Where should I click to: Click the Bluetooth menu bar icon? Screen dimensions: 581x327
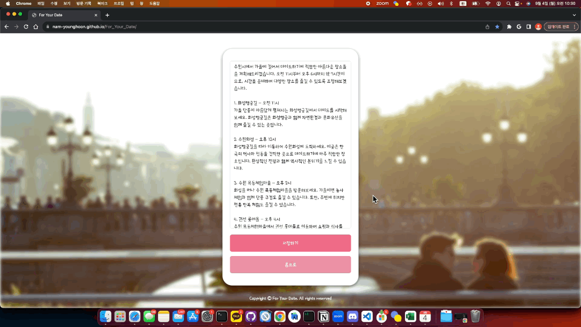(451, 3)
